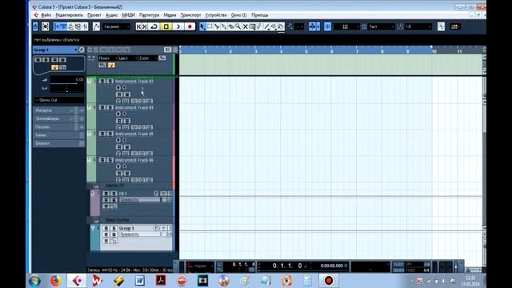512x288 pixels.
Task: Open the Файл menu
Action: coord(46,15)
